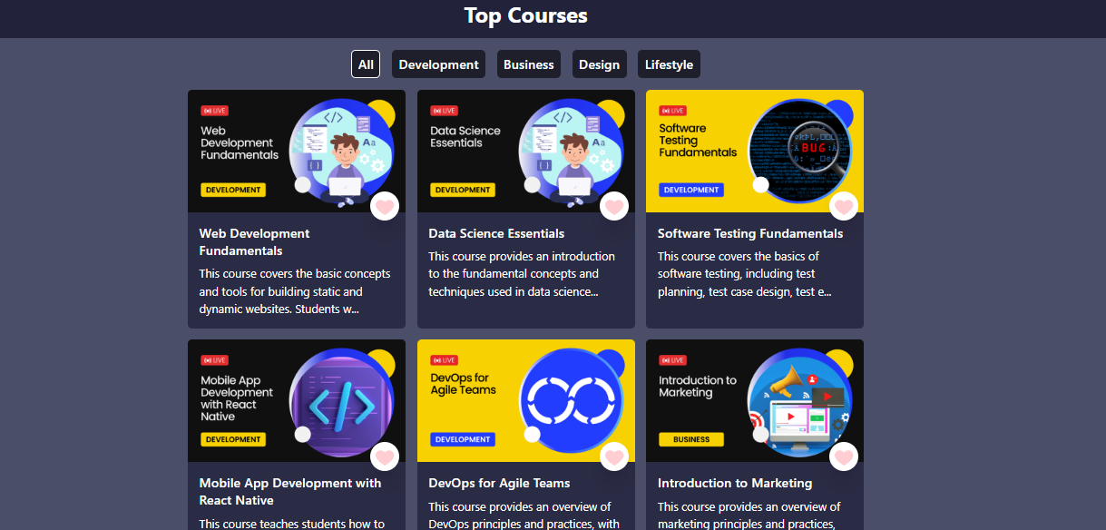Open the Introduction to Marketing title
1106x530 pixels.
[734, 483]
